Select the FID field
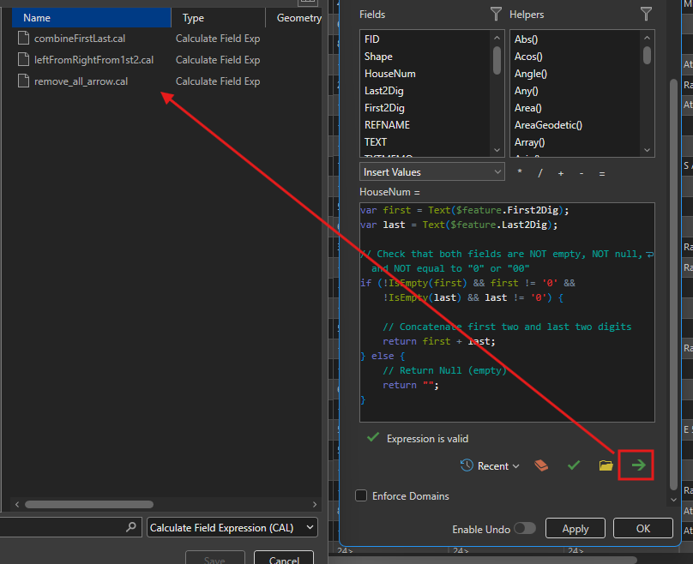Image resolution: width=693 pixels, height=564 pixels. [x=371, y=39]
